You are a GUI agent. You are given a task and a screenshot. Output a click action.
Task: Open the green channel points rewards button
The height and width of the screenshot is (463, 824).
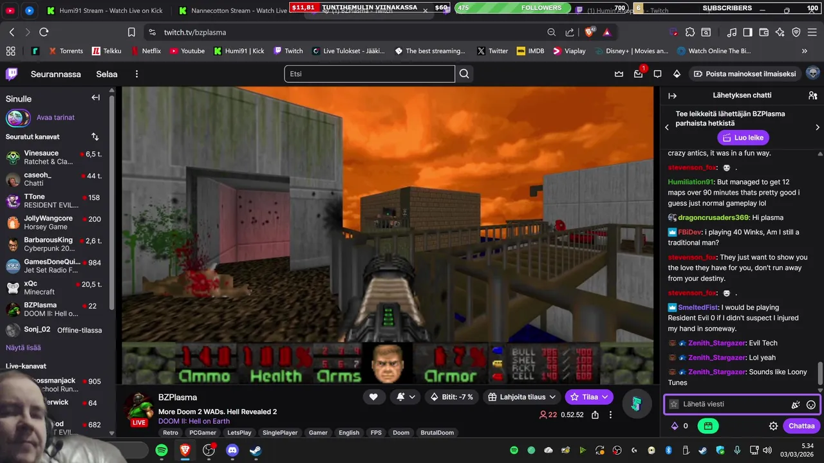tap(707, 426)
